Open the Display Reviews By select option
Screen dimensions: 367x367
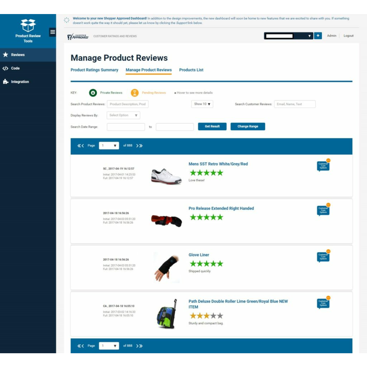(123, 115)
